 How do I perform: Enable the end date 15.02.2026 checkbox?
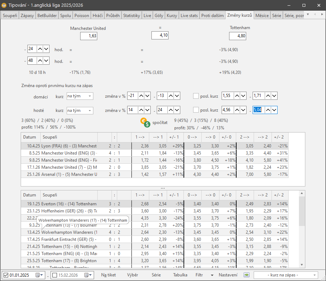pos(55,275)
